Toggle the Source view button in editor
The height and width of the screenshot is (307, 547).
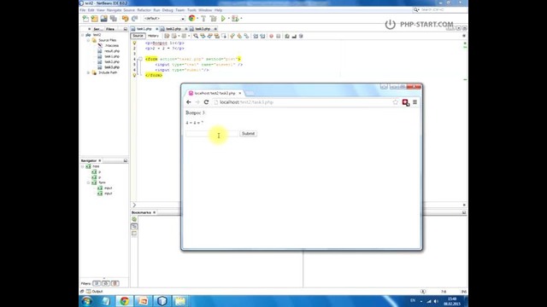[x=138, y=36]
